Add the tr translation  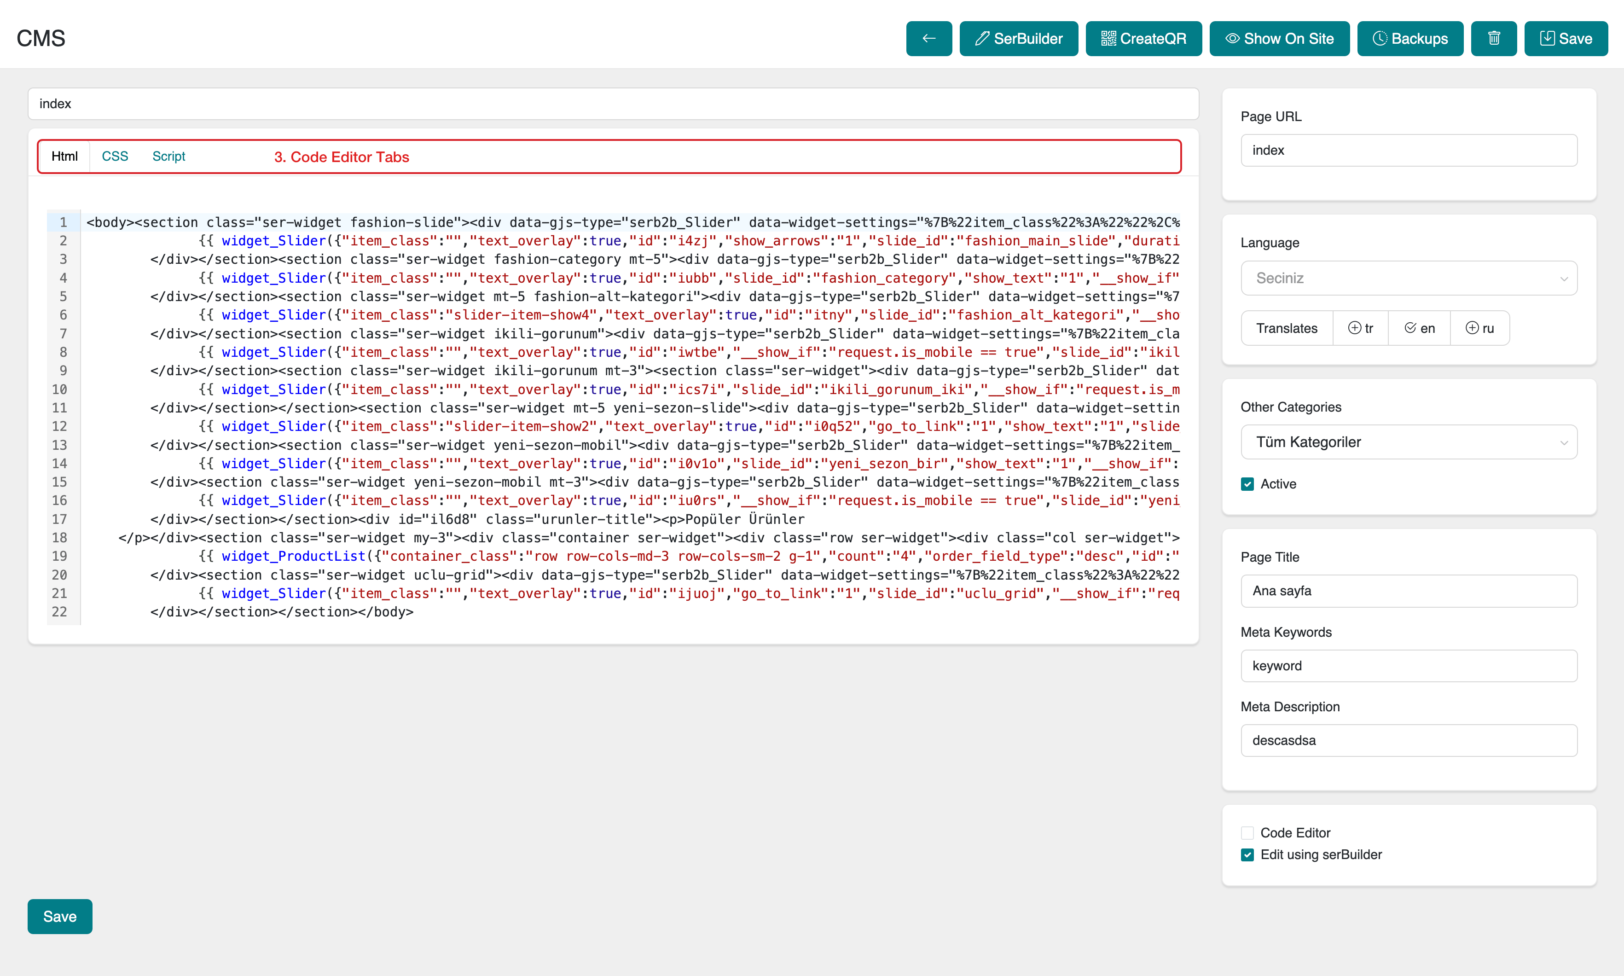coord(1360,328)
